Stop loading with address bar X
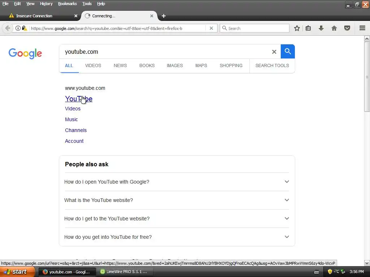This screenshot has height=277, width=370. (x=211, y=28)
